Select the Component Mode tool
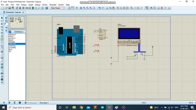The width and height of the screenshot is (196, 110). 2,21
